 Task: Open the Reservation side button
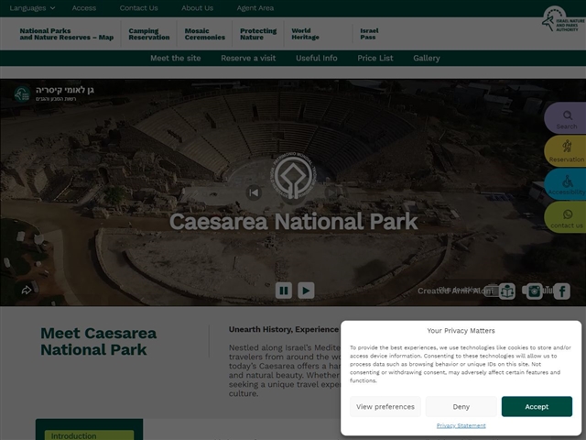[566, 150]
